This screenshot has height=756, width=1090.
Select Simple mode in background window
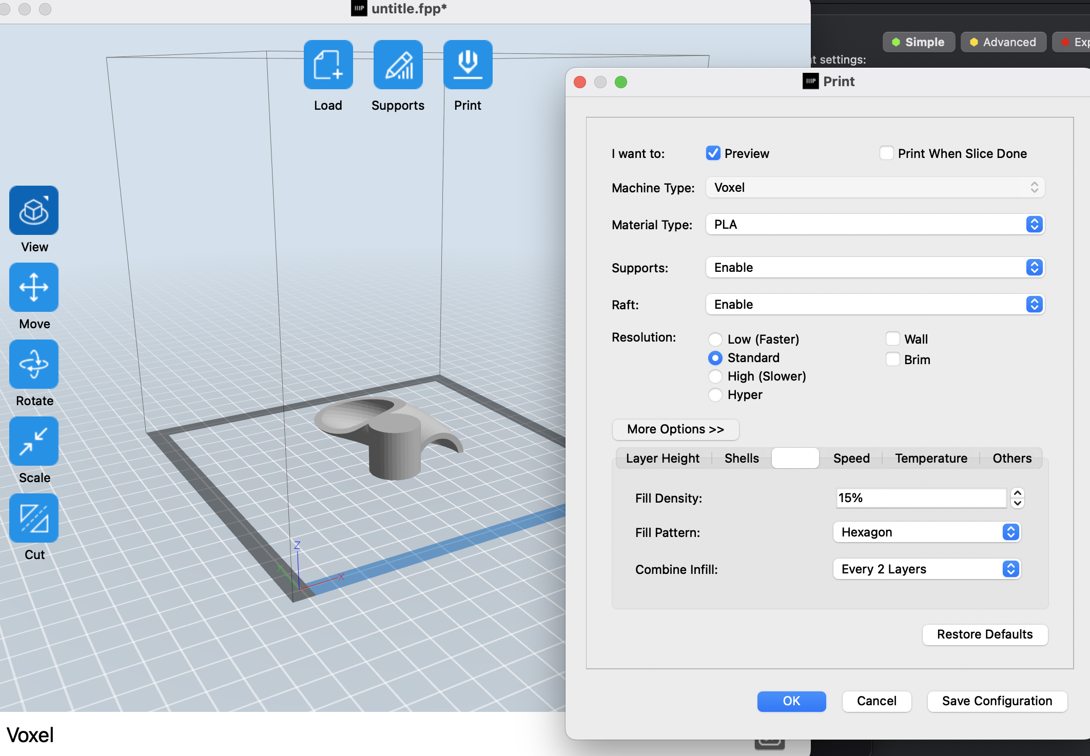point(918,42)
